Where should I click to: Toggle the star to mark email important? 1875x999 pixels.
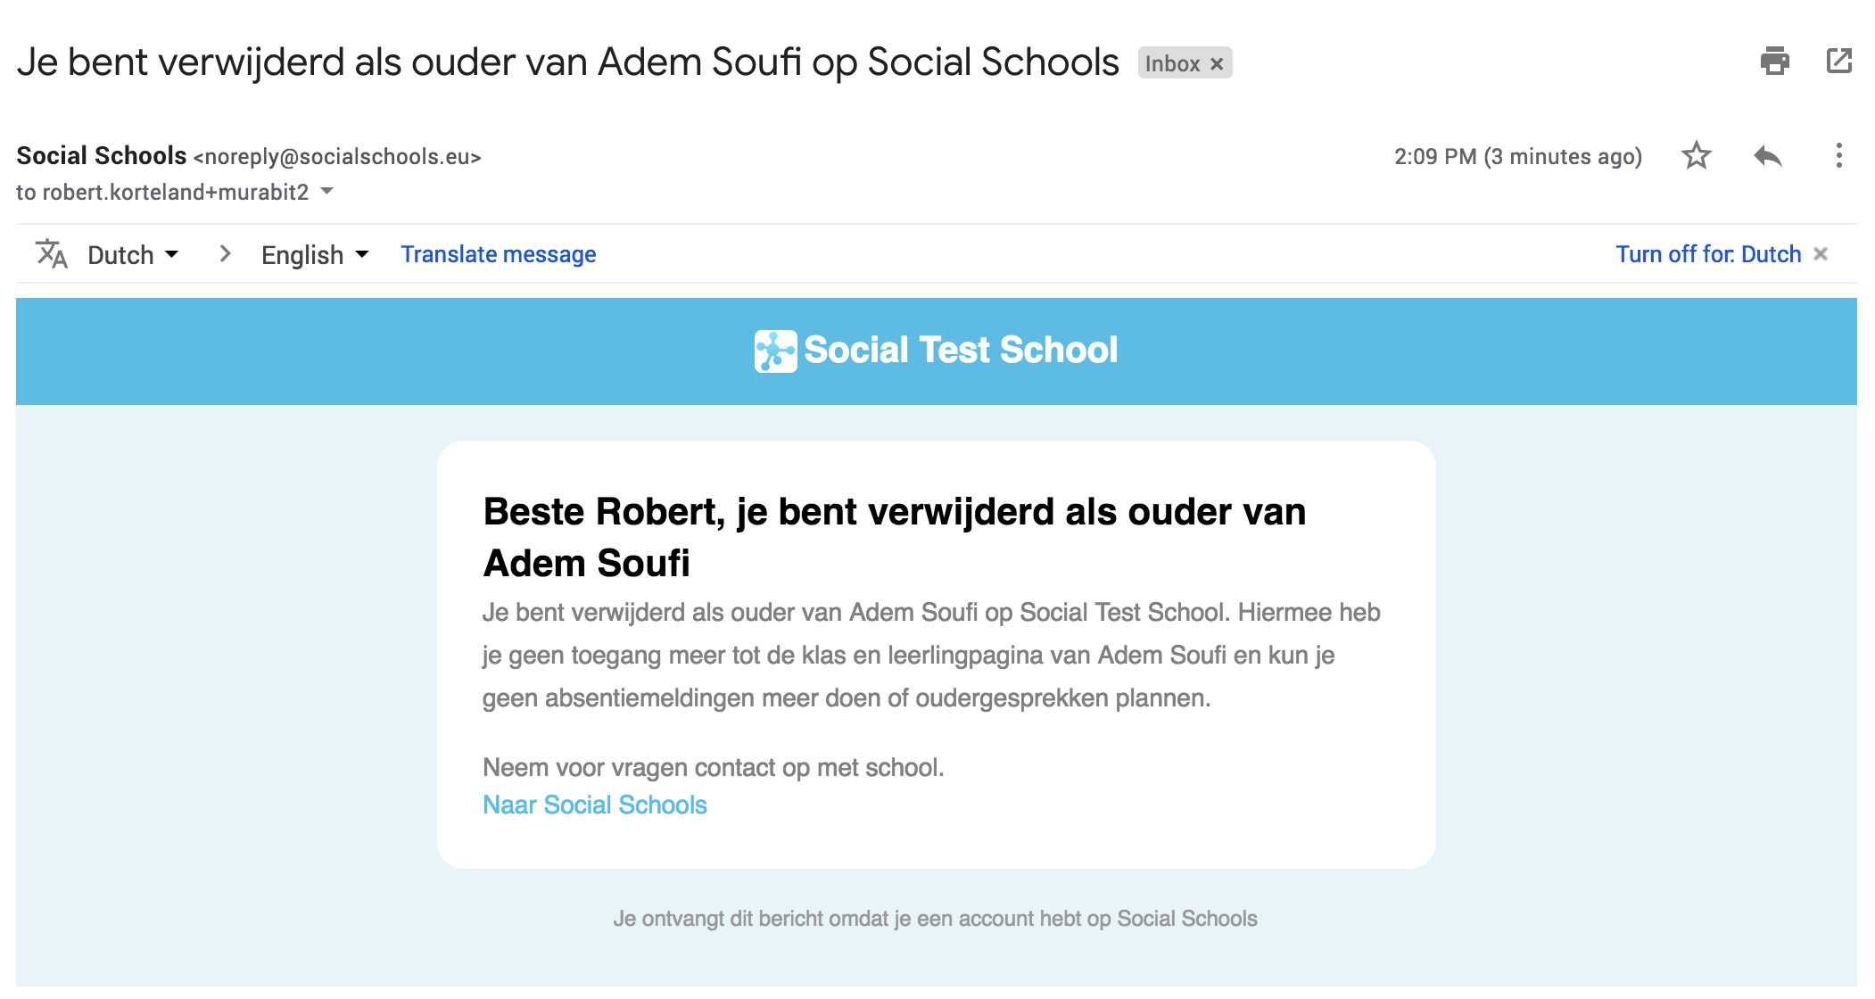pos(1696,156)
